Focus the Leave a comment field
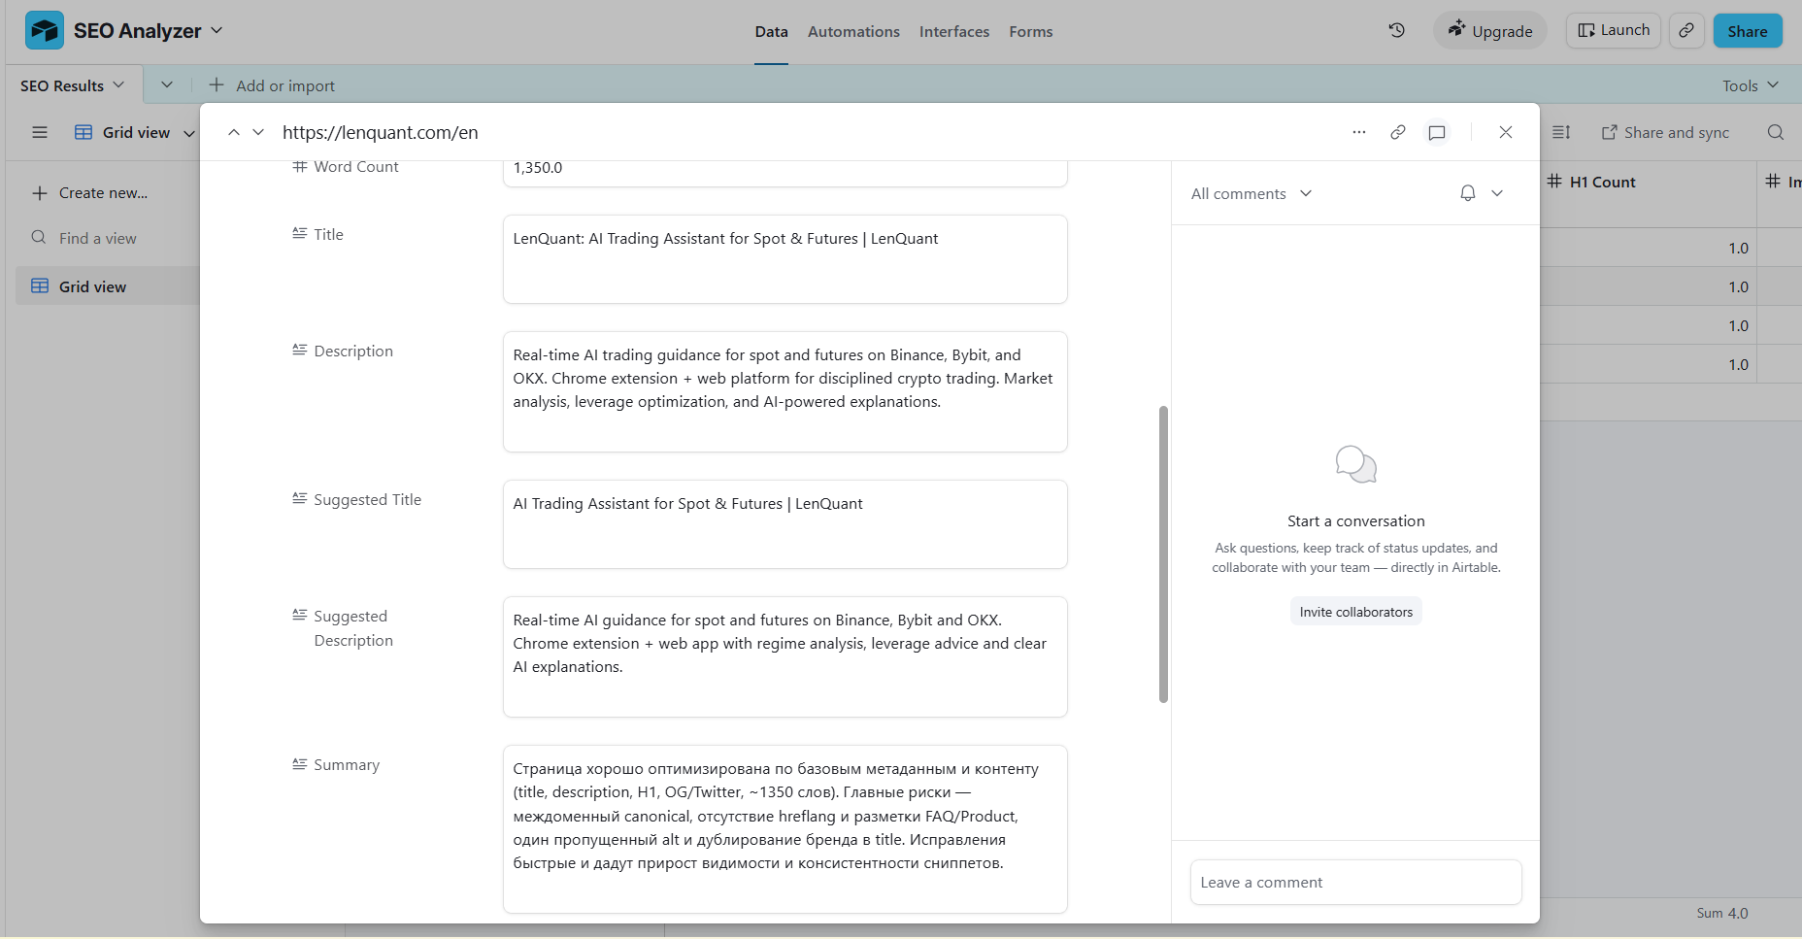Viewport: 1802px width, 939px height. coord(1356,882)
